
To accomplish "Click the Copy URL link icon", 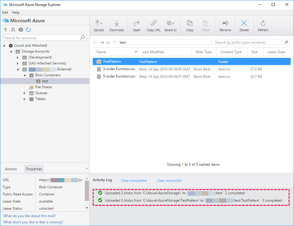I will (x=154, y=23).
